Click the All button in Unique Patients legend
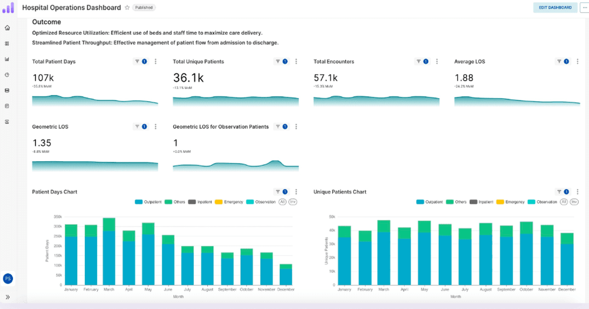 click(x=564, y=202)
